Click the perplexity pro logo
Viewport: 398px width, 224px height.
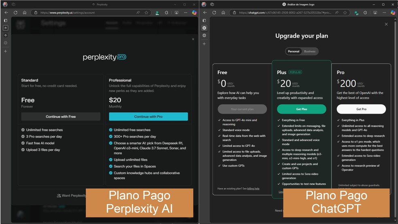tap(104, 57)
